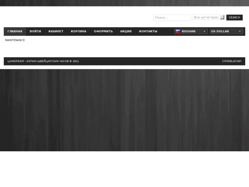This screenshot has height=187, width=249.
Task: Click the ЦИФЕРБЛАТ footer copyright text
Action: [43, 61]
